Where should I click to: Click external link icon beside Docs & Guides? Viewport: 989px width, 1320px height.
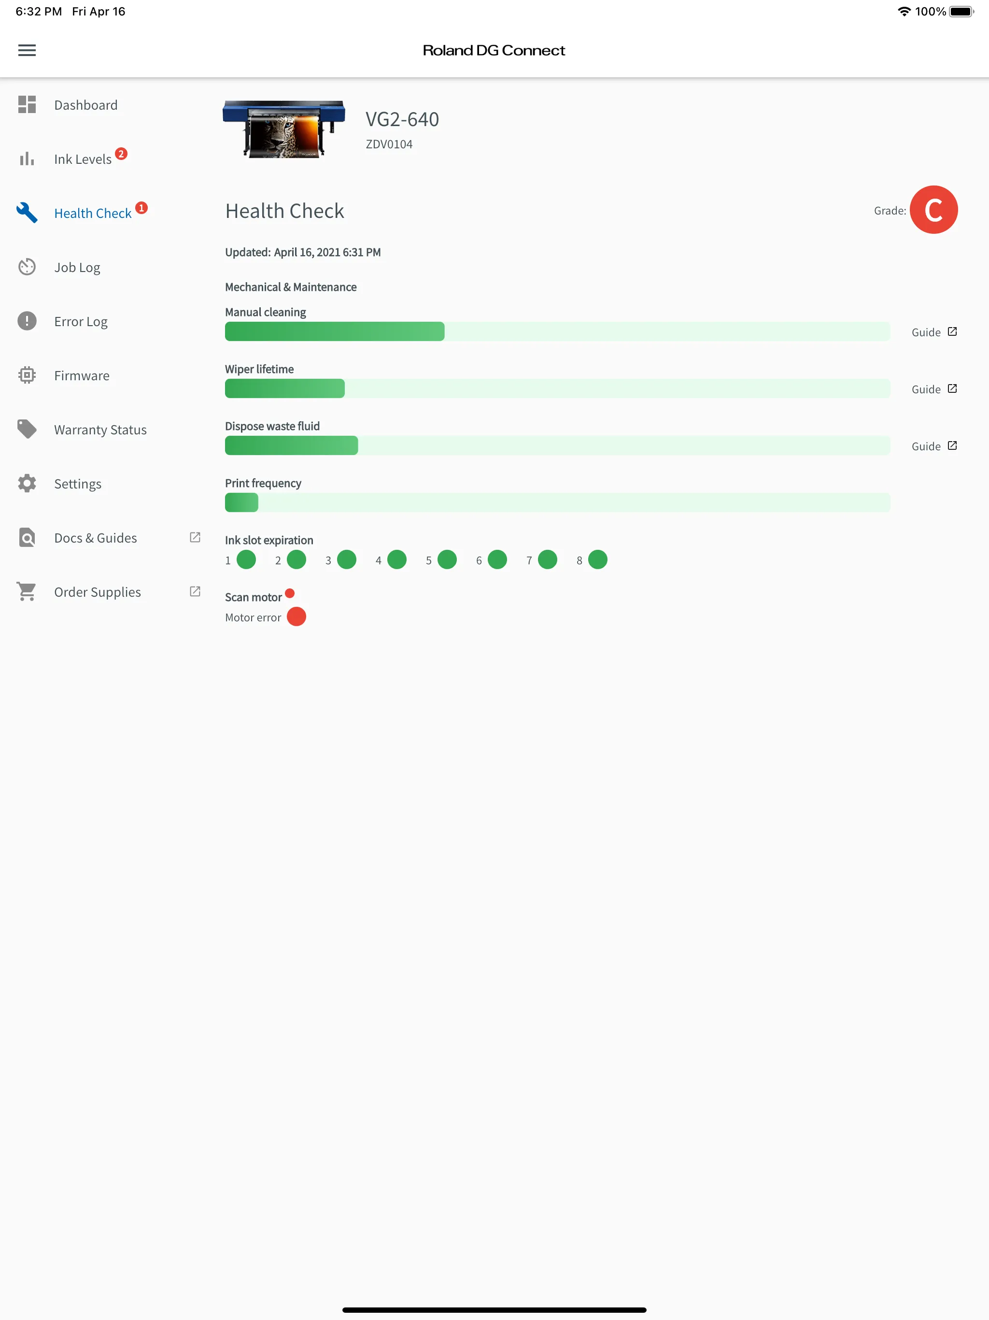point(195,537)
